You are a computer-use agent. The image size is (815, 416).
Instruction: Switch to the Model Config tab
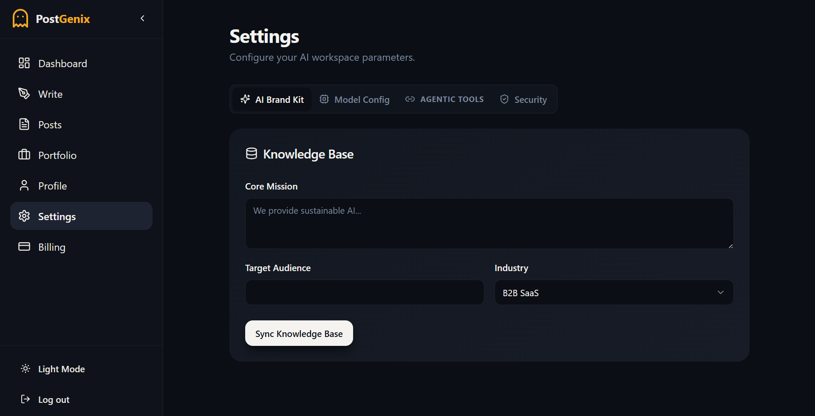coord(354,99)
